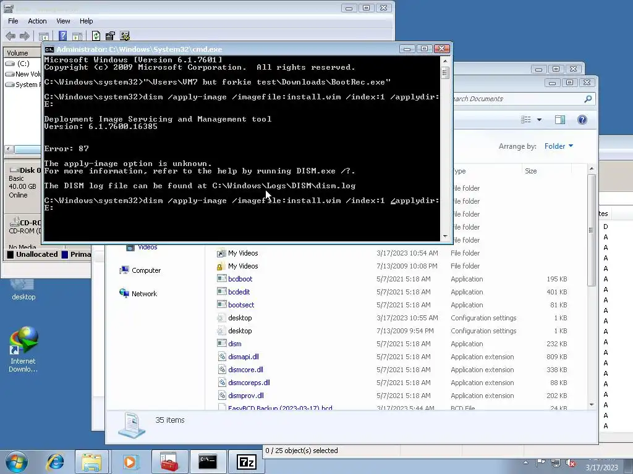Click the Windows Start button
633x474 pixels.
[x=16, y=462]
